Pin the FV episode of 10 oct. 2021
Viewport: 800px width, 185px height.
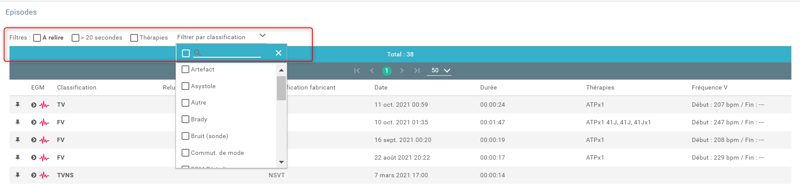click(x=18, y=122)
